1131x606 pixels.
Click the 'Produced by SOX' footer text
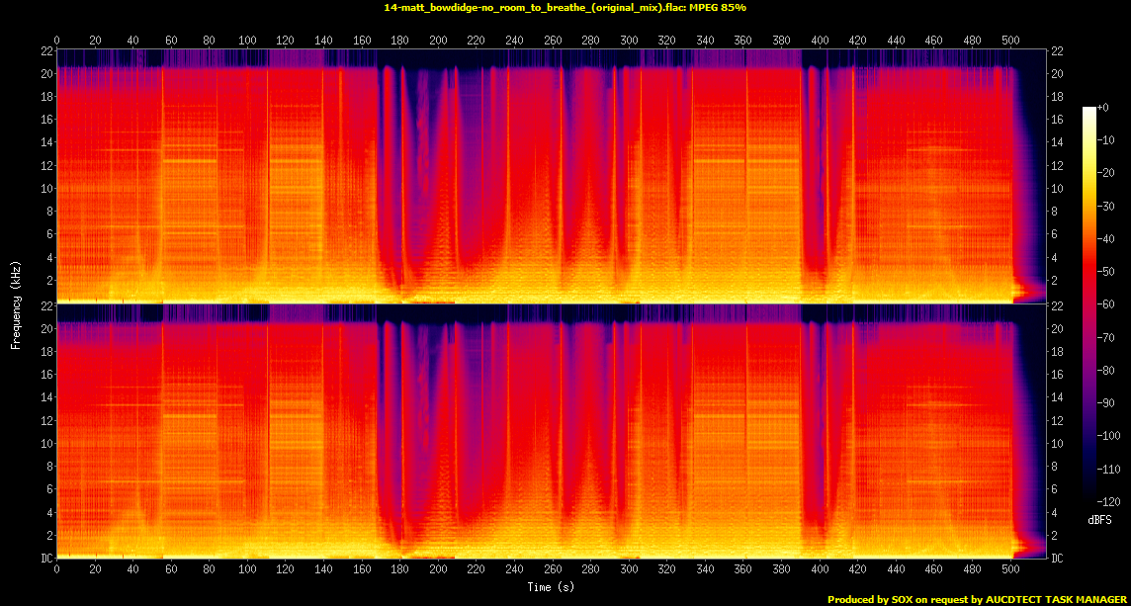pos(978,599)
